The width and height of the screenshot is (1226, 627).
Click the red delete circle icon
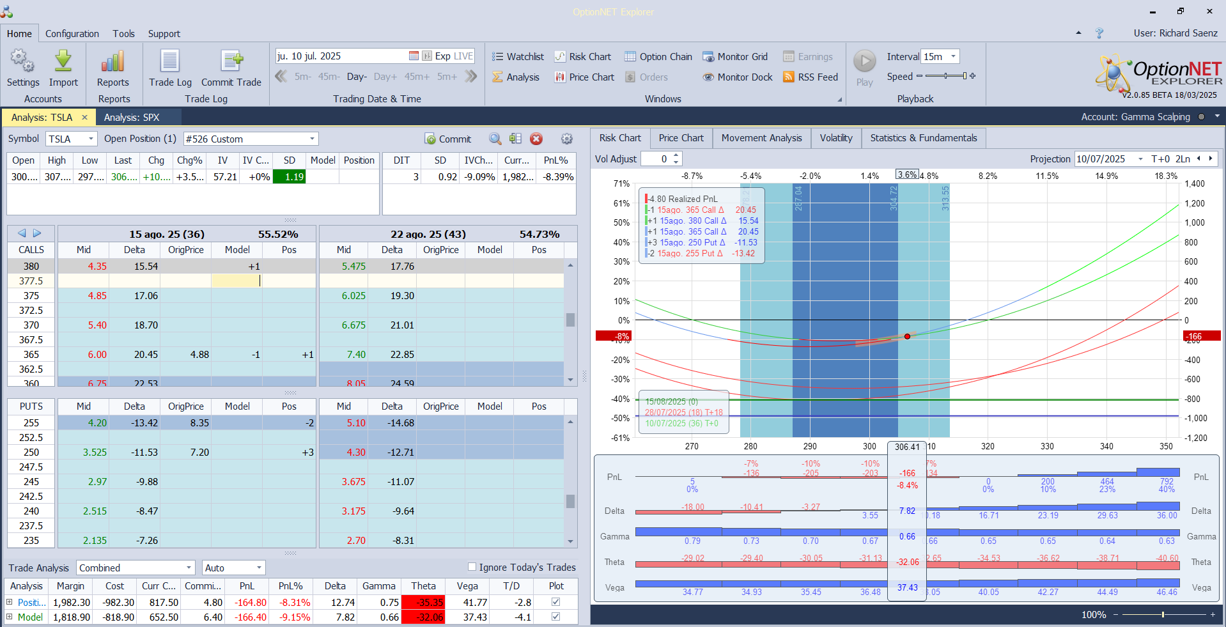pos(536,139)
